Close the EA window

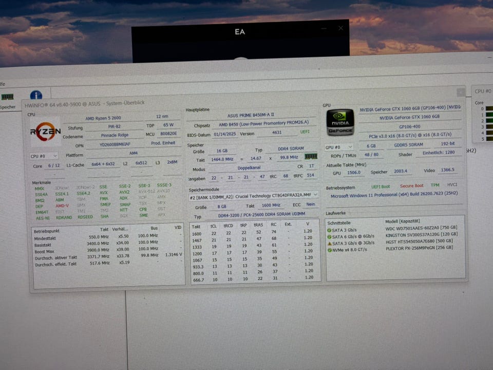coord(341,28)
